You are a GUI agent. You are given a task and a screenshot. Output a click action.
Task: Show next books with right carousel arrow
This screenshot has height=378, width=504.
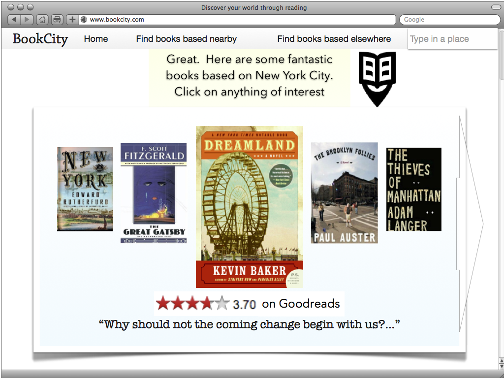470,224
